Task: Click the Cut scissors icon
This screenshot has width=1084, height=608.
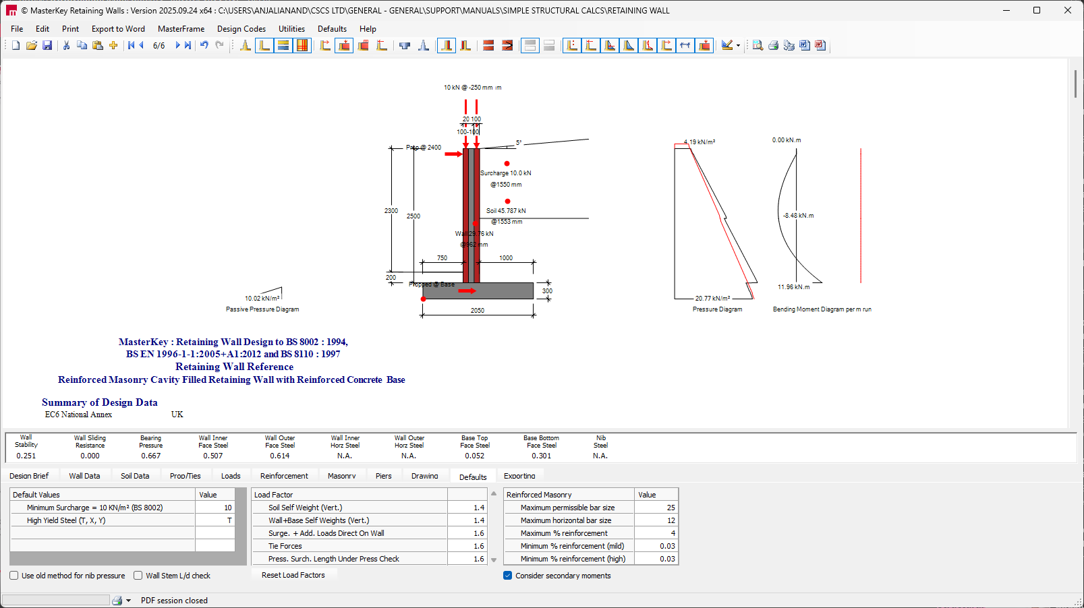Action: (66, 45)
